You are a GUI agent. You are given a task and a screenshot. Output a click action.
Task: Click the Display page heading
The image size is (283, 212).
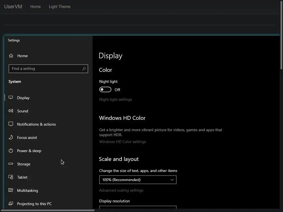111,56
